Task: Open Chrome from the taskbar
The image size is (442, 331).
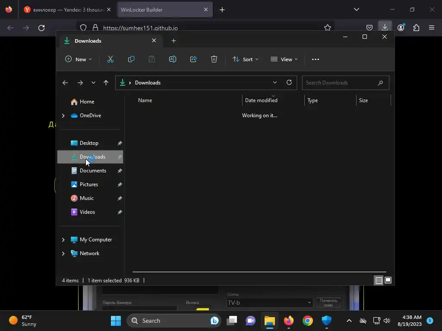Action: point(307,321)
